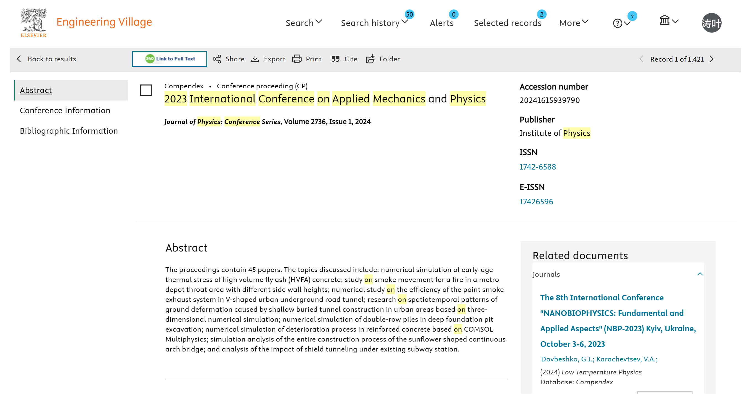This screenshot has width=744, height=394.
Task: Click the back arrow chevron icon
Action: point(19,59)
